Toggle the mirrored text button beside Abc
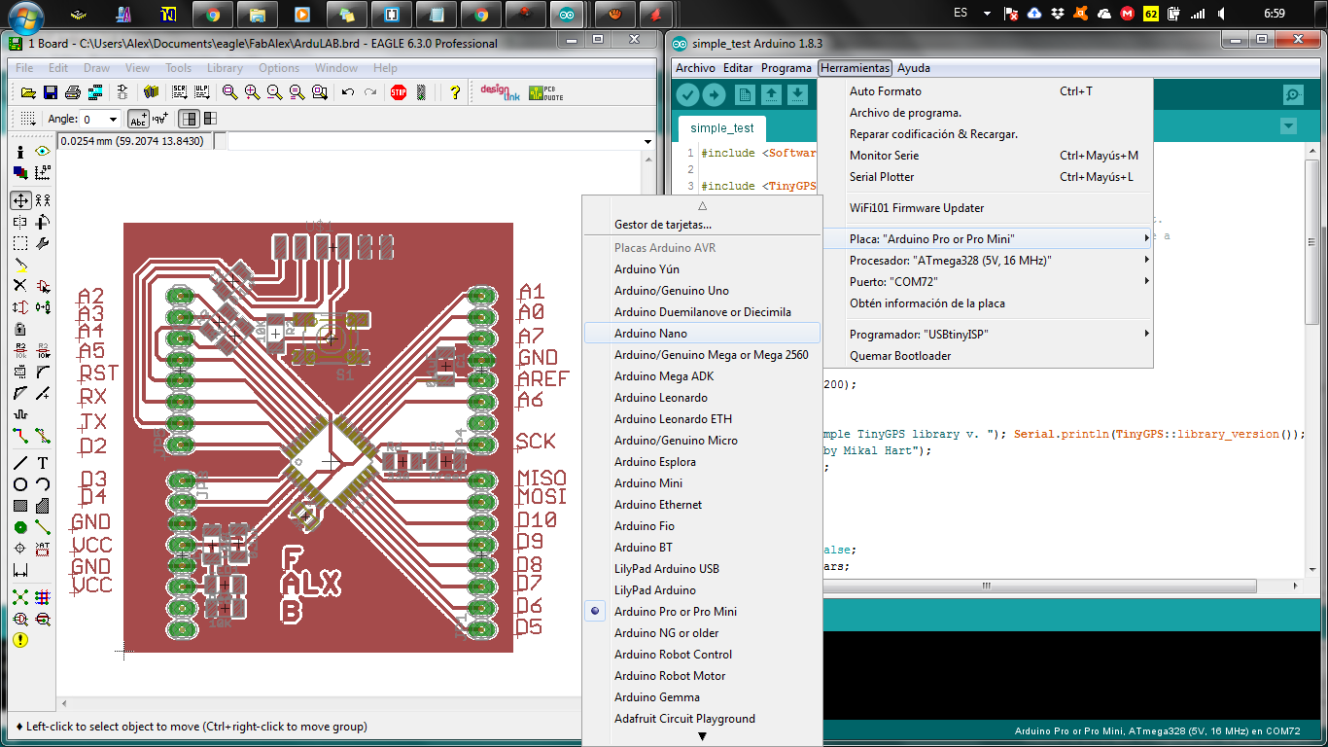The width and height of the screenshot is (1328, 747). point(160,119)
